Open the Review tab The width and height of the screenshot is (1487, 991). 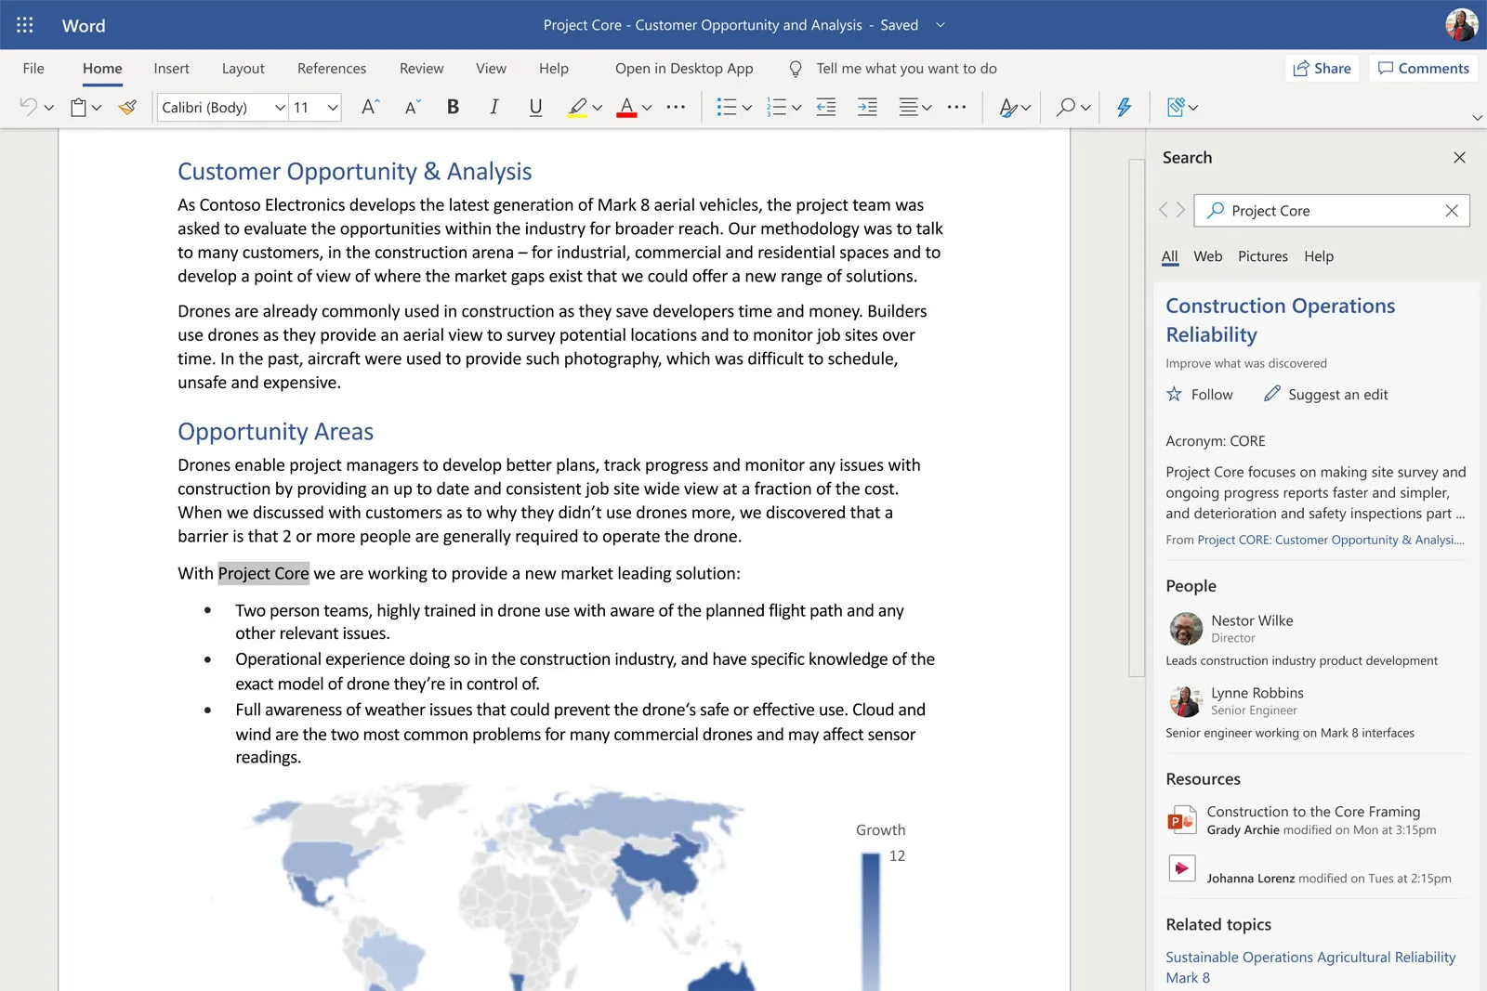(x=421, y=68)
